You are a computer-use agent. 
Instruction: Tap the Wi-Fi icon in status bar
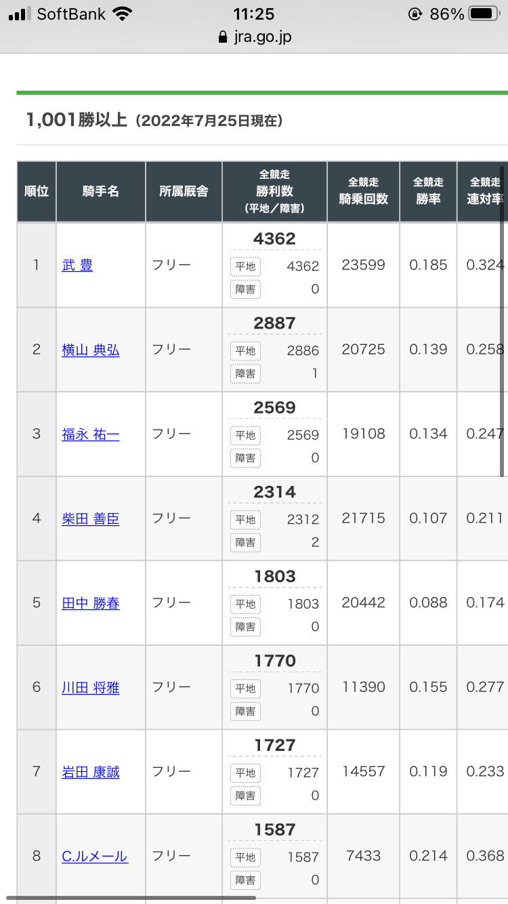[123, 14]
